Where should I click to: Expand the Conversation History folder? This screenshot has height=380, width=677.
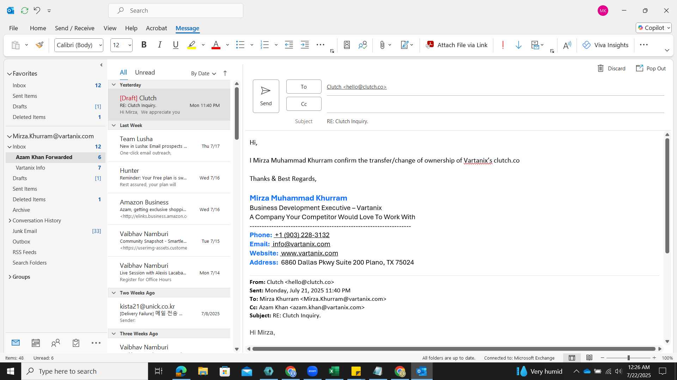(x=10, y=221)
